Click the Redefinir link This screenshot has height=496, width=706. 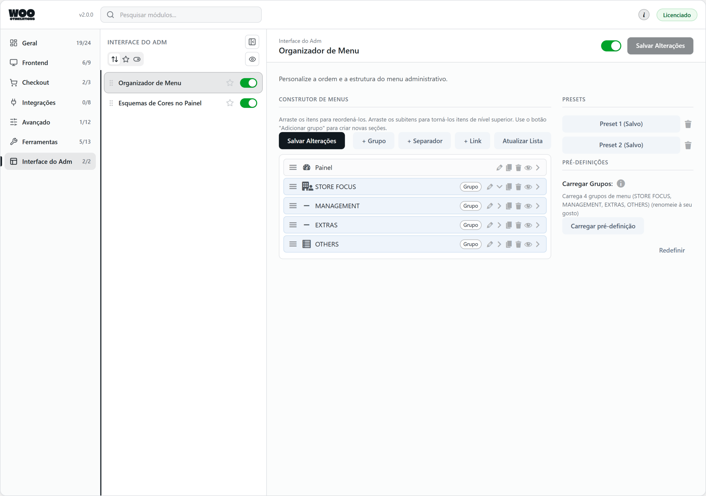pyautogui.click(x=672, y=250)
